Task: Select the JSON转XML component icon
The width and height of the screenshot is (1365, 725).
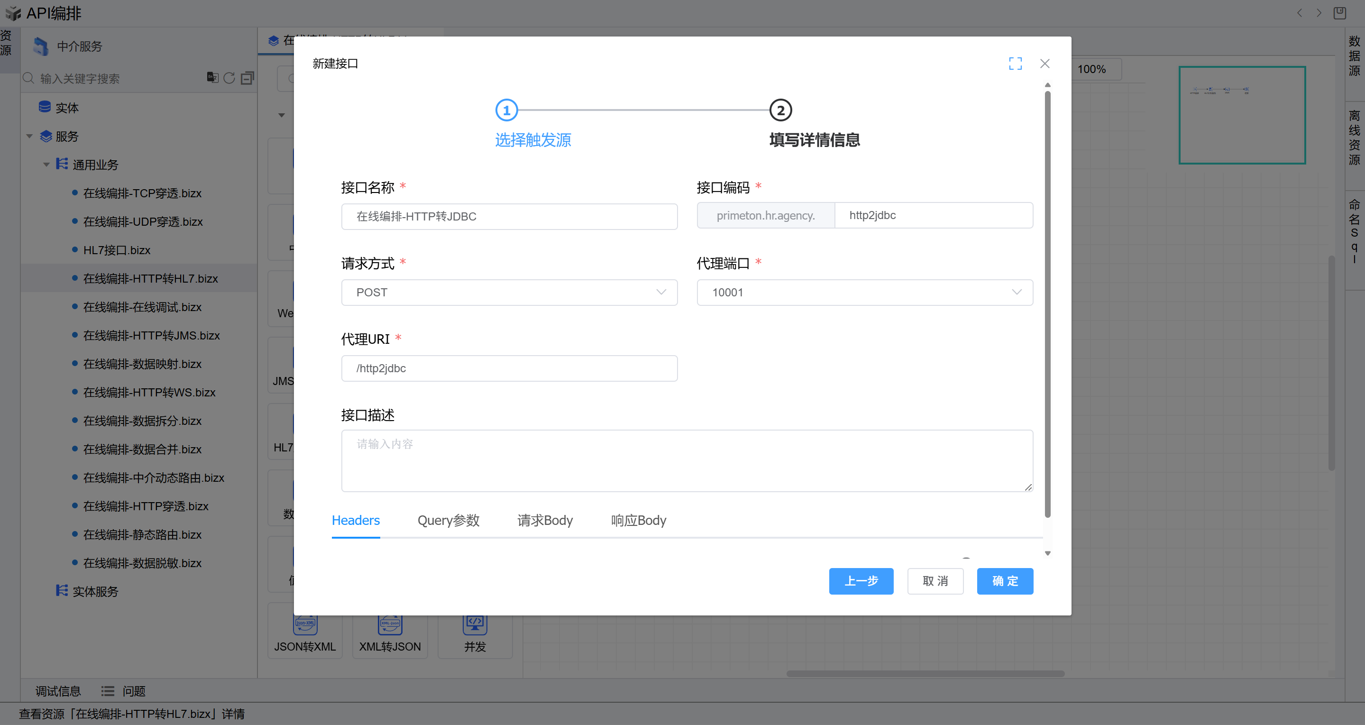Action: pos(305,625)
